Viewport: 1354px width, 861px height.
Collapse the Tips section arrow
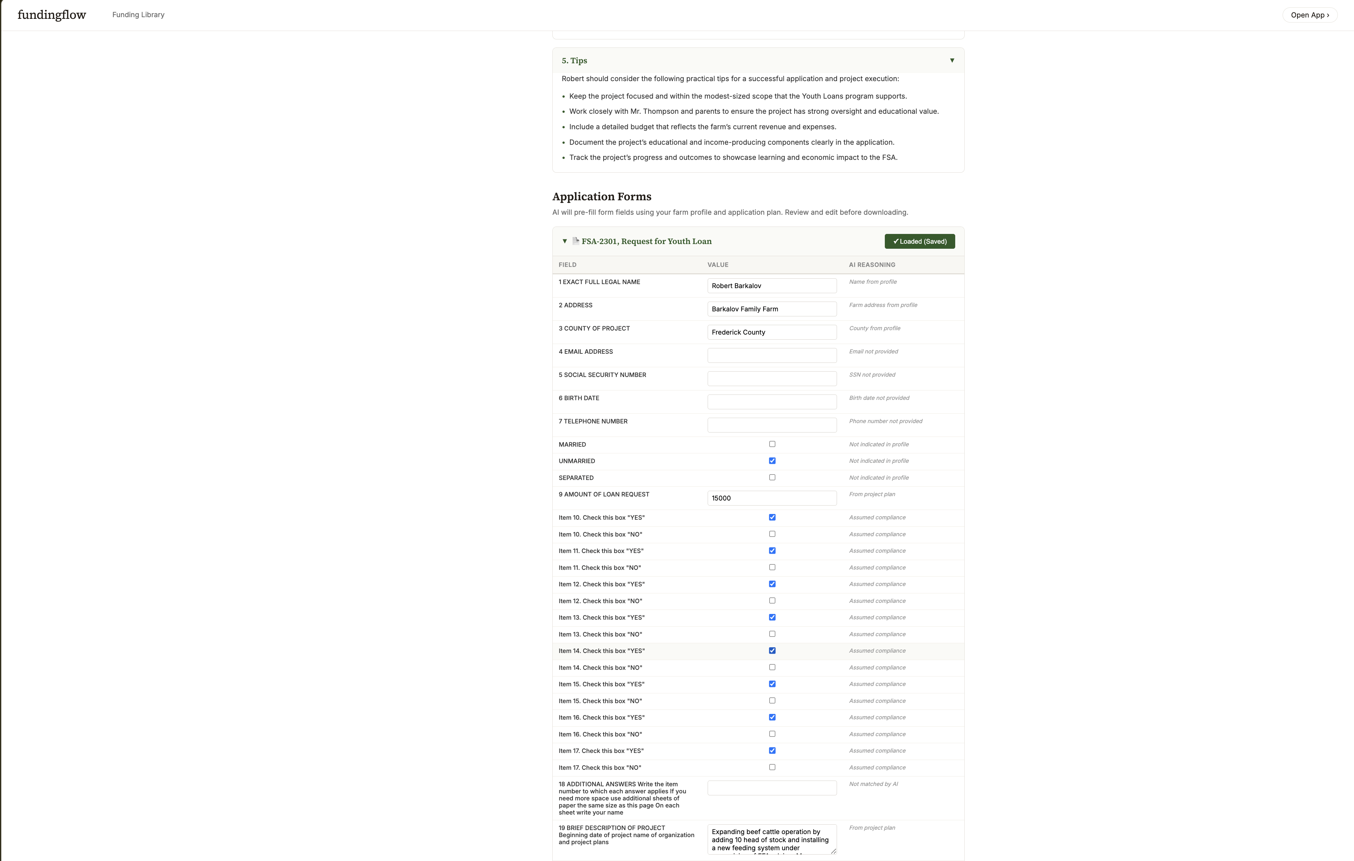[952, 61]
